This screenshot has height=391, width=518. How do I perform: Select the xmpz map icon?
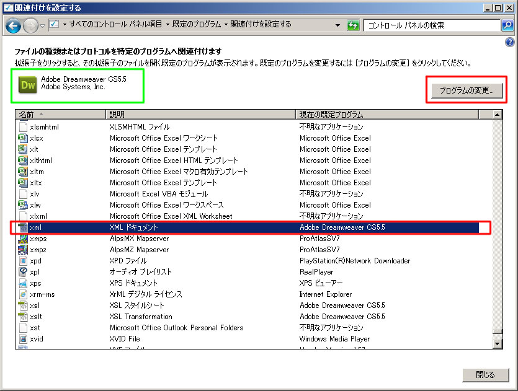pyautogui.click(x=23, y=250)
